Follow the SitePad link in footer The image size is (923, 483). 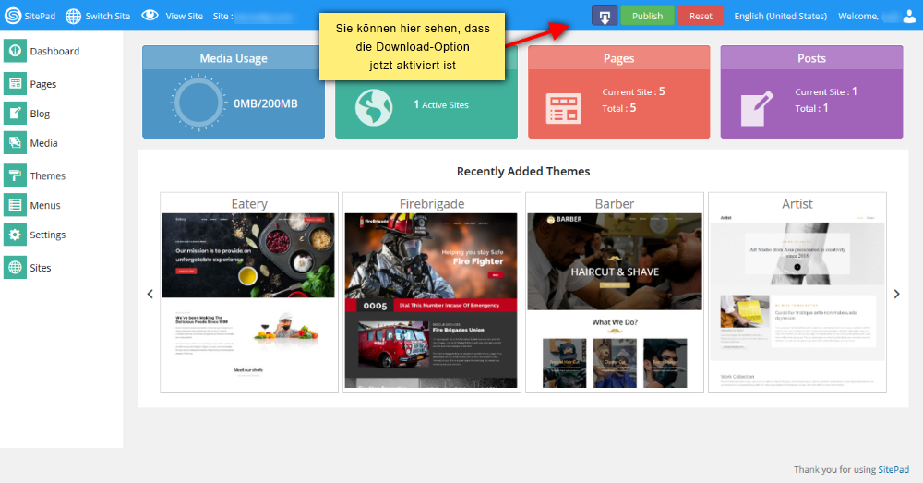click(x=893, y=469)
